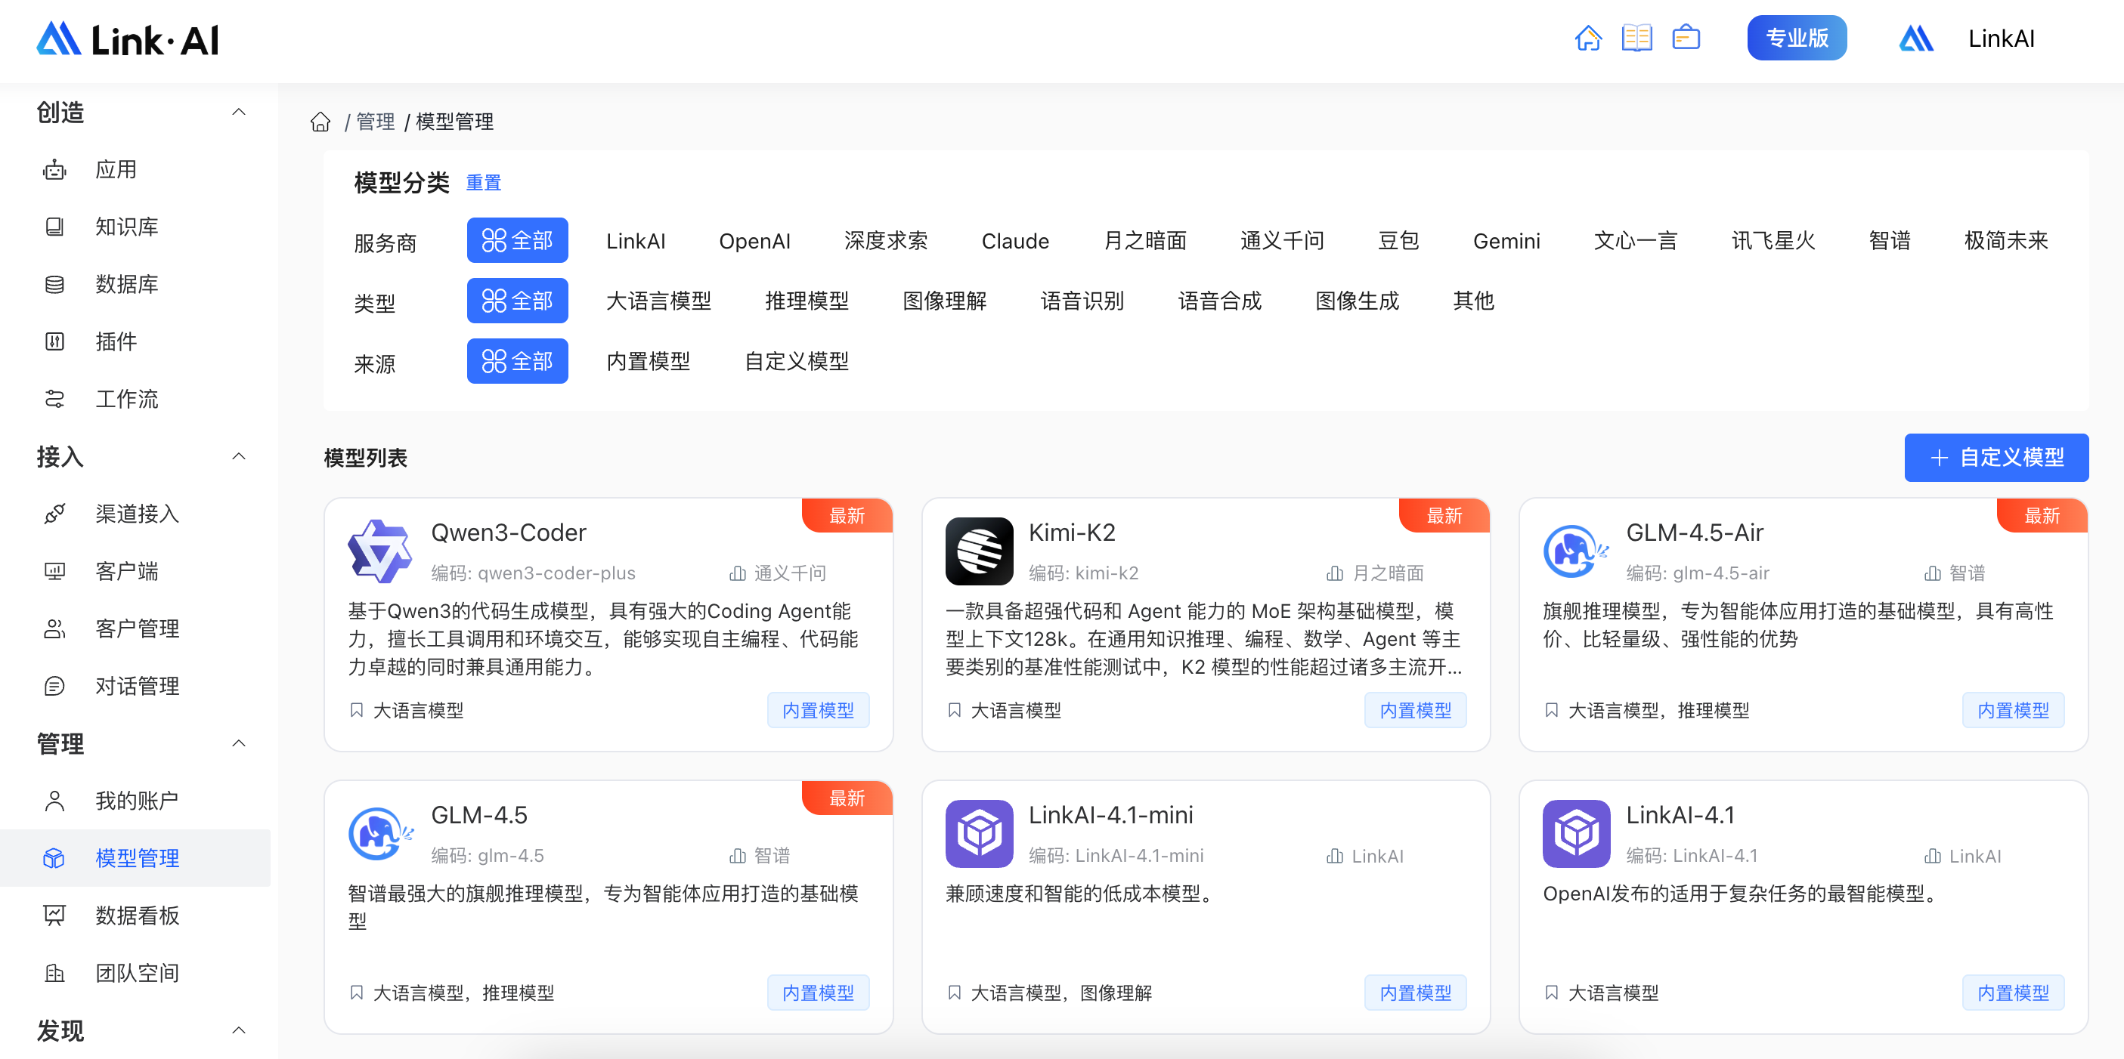This screenshot has width=2124, height=1059.
Task: Collapse the 管理 sidebar section
Action: [239, 743]
